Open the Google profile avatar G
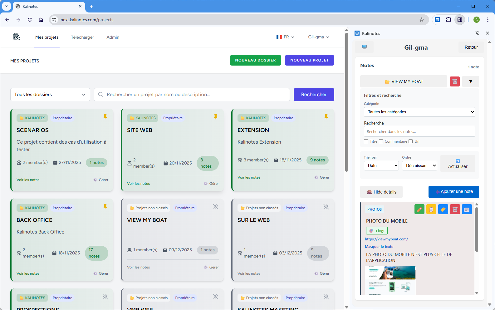The image size is (495, 310). coord(477,20)
